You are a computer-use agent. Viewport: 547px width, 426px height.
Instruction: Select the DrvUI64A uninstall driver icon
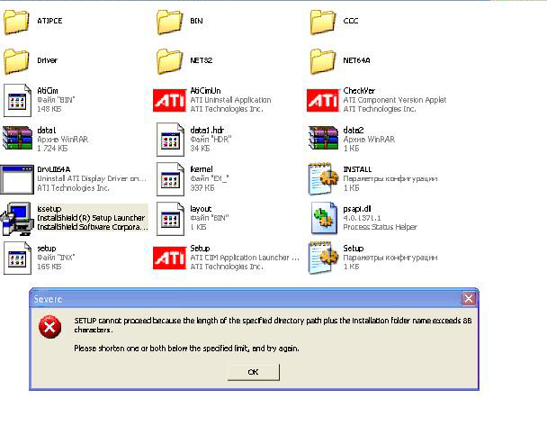tap(17, 179)
